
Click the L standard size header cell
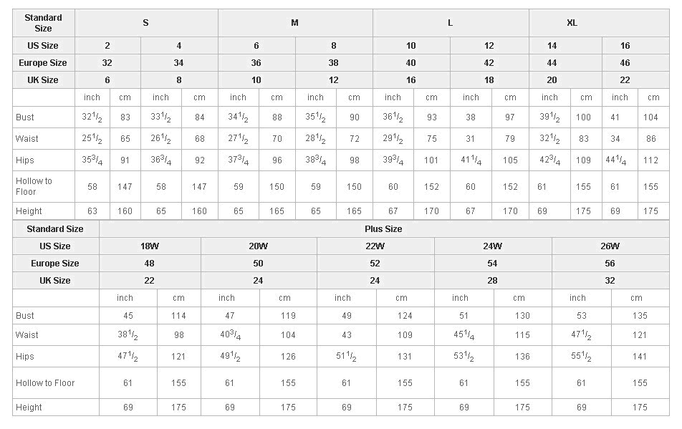[450, 23]
